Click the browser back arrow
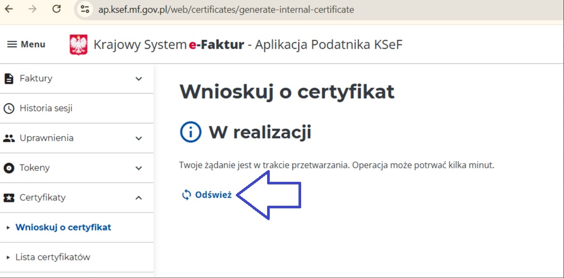The image size is (564, 278). pos(9,10)
